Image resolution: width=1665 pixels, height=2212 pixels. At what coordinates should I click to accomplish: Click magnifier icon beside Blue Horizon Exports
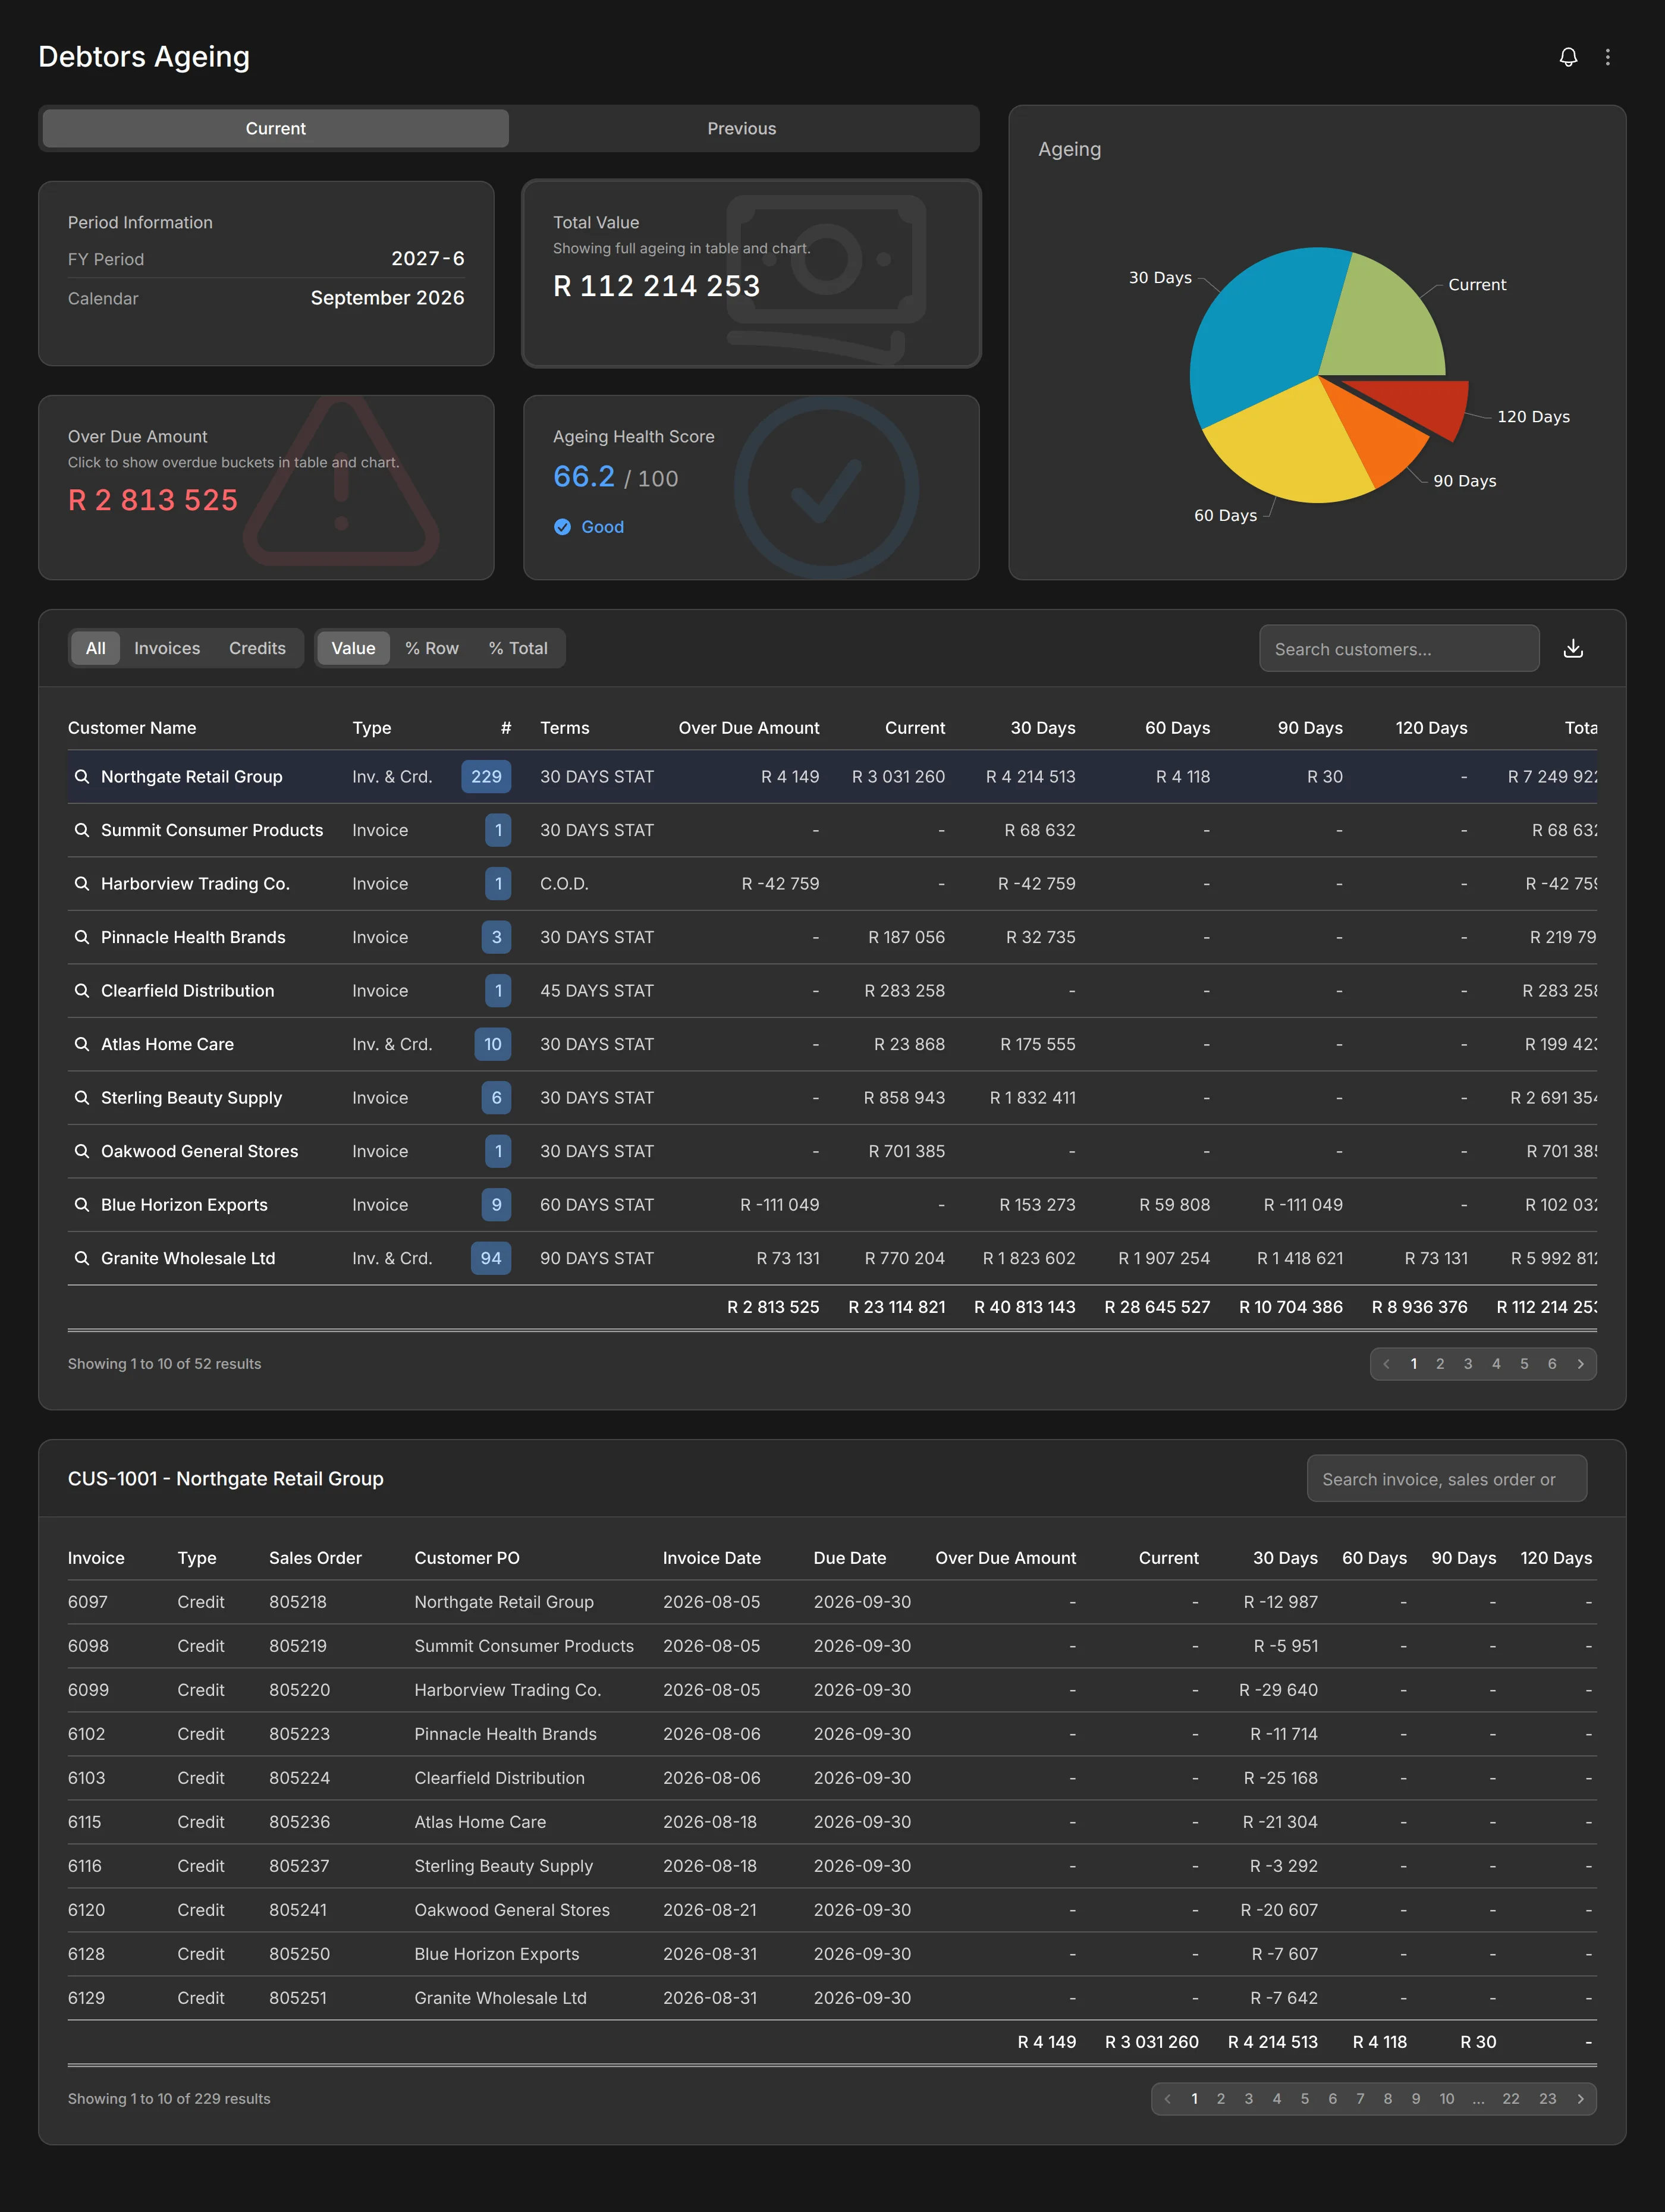(82, 1205)
